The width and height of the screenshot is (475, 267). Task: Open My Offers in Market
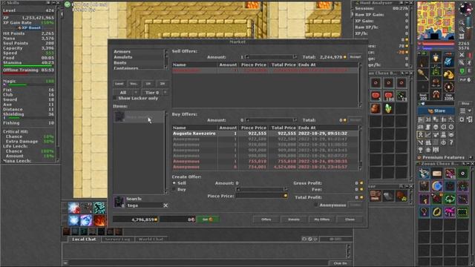(321, 220)
